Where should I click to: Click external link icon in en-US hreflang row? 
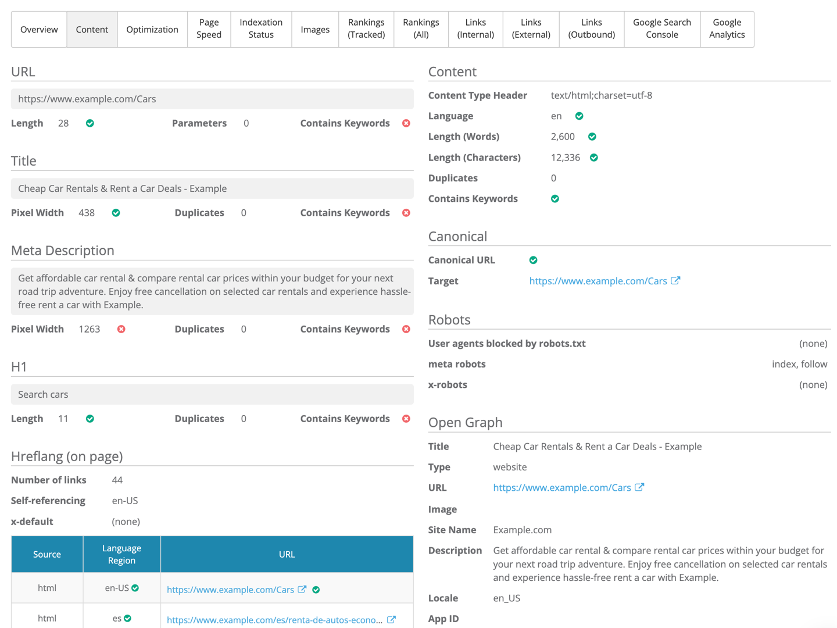pyautogui.click(x=302, y=589)
